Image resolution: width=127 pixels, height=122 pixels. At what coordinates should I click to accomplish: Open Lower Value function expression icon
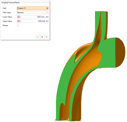[x=47, y=17]
